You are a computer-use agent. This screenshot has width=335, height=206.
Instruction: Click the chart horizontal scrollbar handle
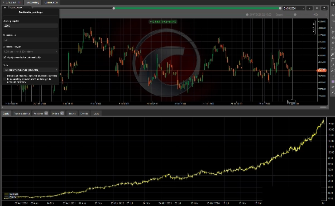323,107
